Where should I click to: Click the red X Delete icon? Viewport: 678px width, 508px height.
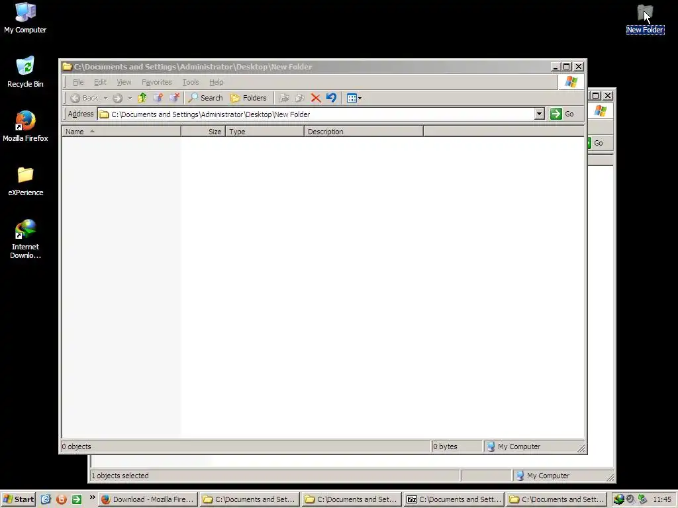click(x=316, y=98)
